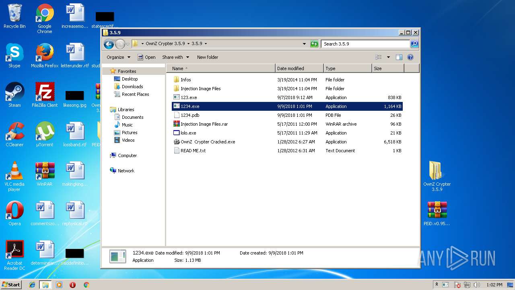Select the CCleaner desktop shortcut
The image size is (515, 290).
(14, 135)
